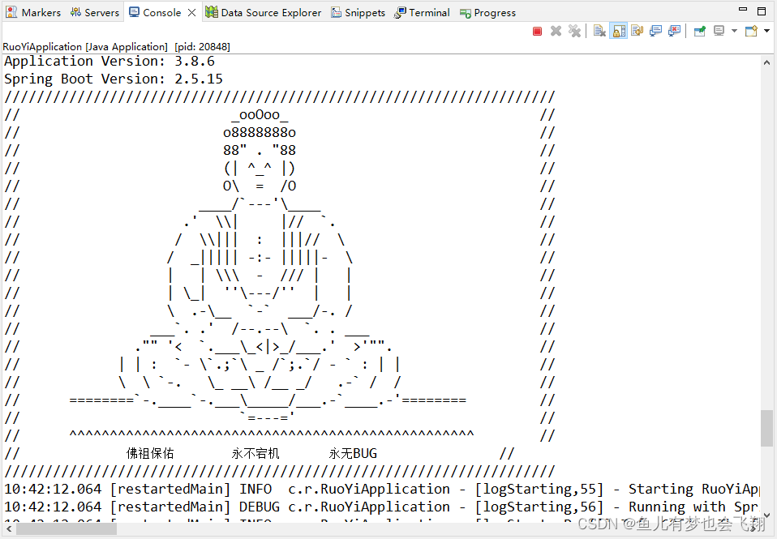Remove all terminated launches
777x539 pixels.
tap(574, 32)
